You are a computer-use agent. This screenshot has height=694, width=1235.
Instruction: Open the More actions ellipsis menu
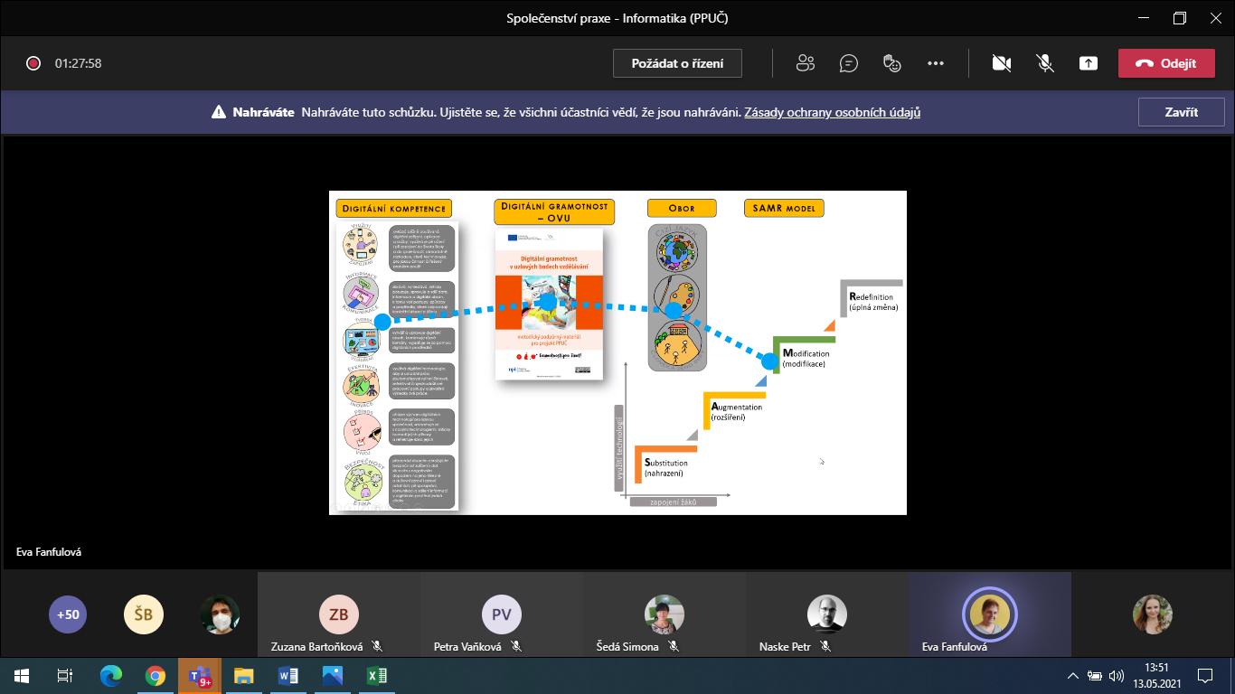[936, 63]
